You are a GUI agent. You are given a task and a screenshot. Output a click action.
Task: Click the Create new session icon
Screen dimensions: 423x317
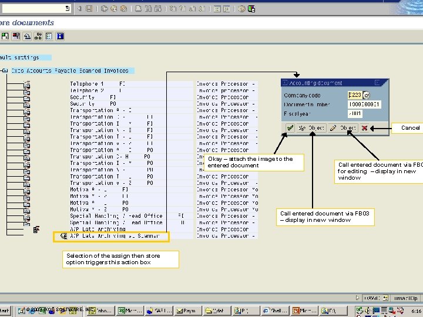click(x=217, y=9)
